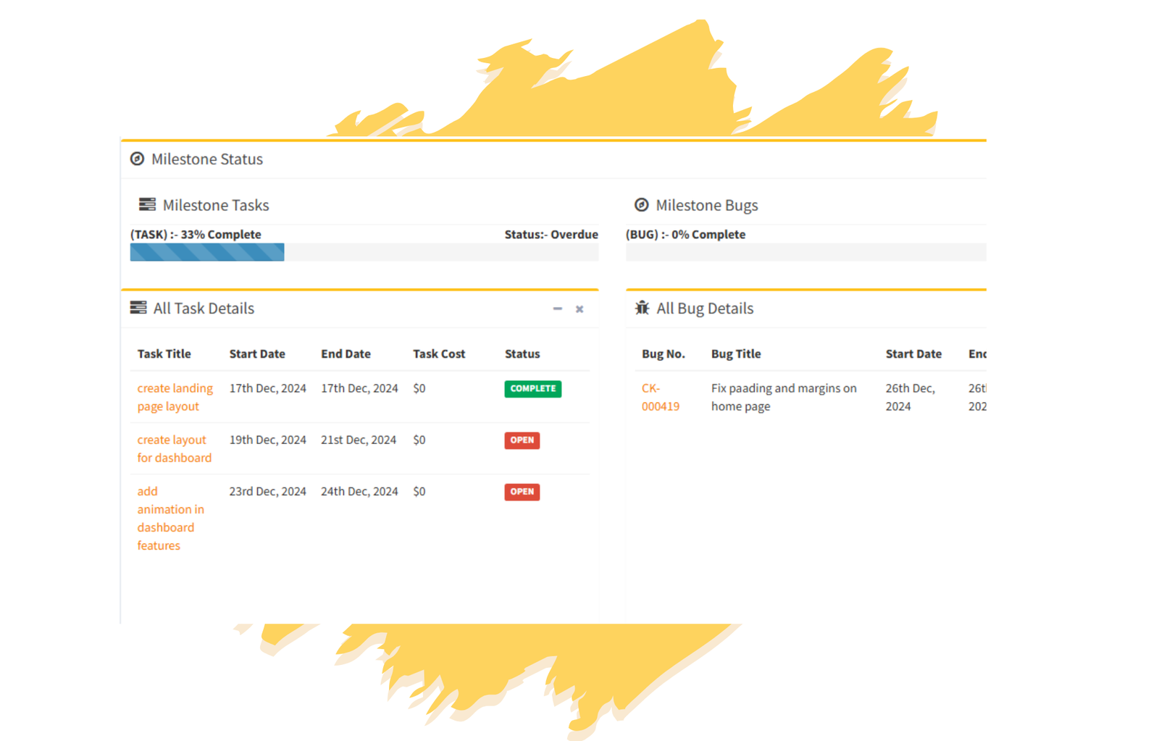1159x741 pixels.
Task: Click the Bug No. column header
Action: [663, 354]
